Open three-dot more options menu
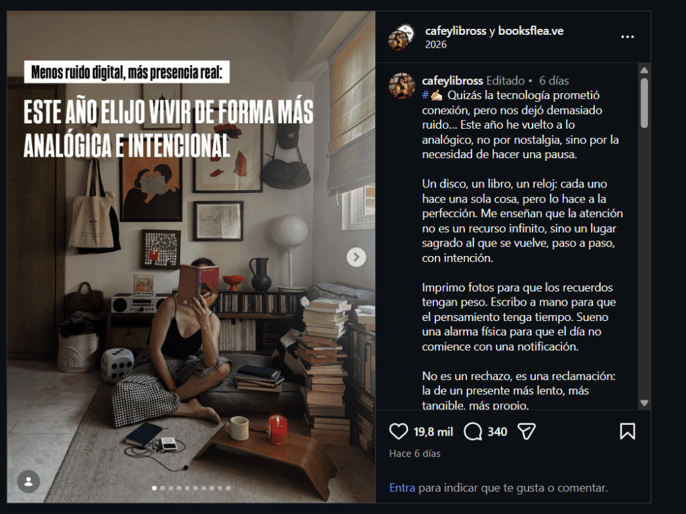The height and width of the screenshot is (514, 686). (x=627, y=37)
